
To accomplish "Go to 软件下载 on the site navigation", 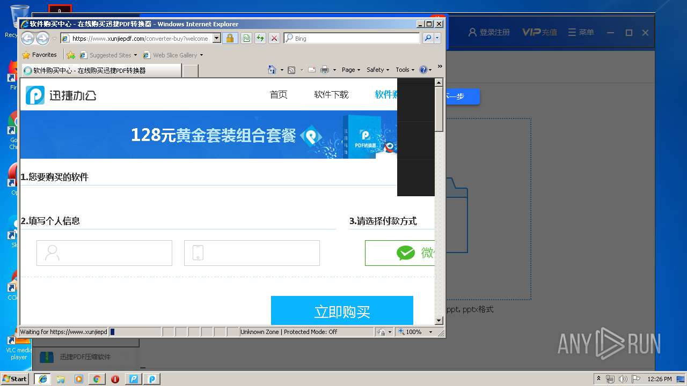I will 331,94.
